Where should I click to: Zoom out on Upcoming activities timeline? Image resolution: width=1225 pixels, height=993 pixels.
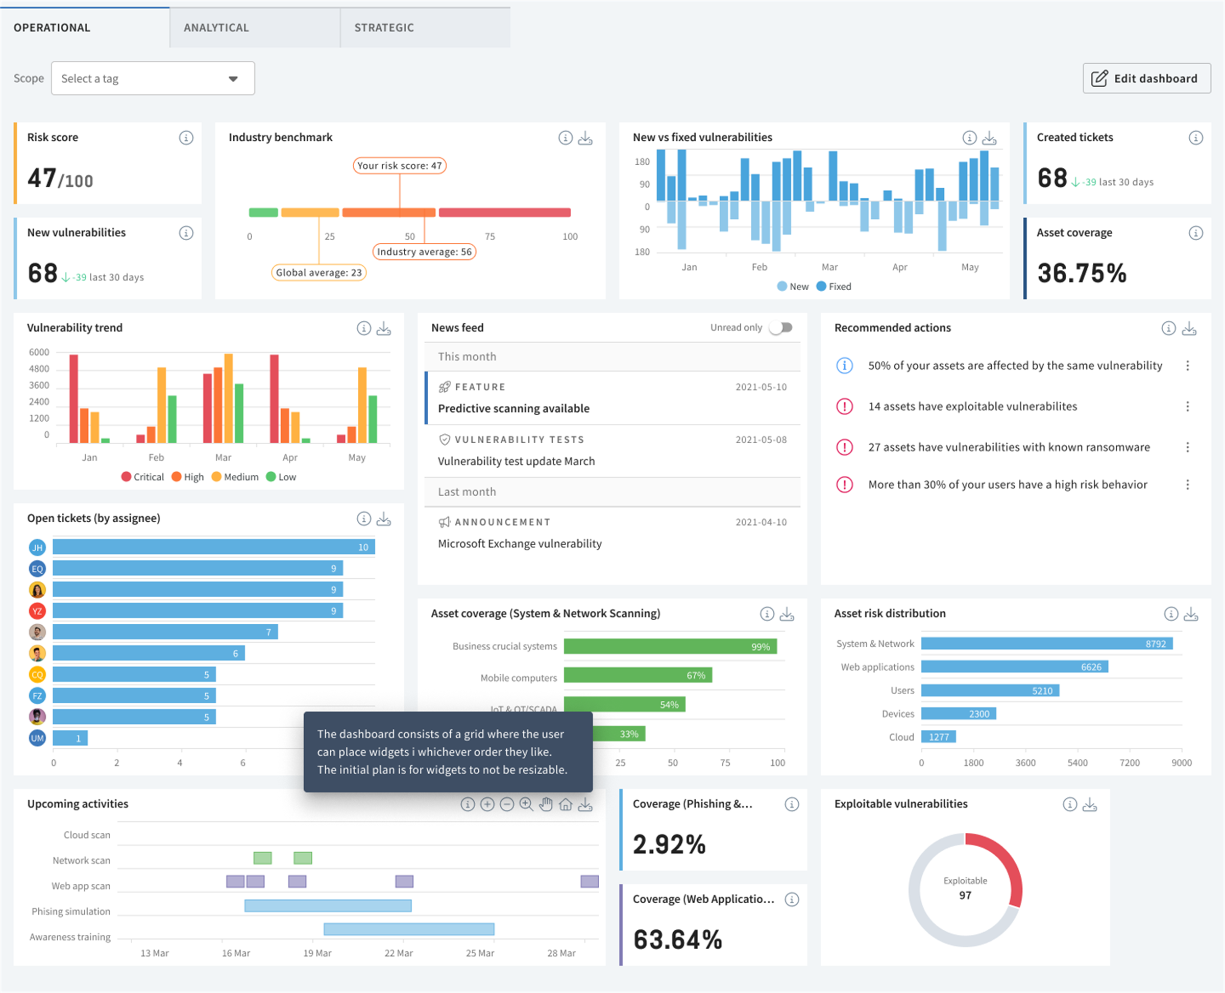(507, 805)
